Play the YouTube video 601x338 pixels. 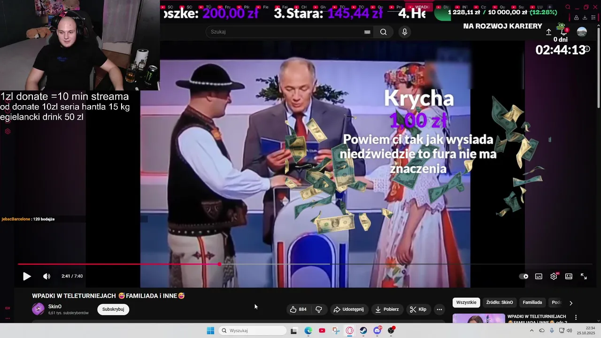click(x=27, y=277)
